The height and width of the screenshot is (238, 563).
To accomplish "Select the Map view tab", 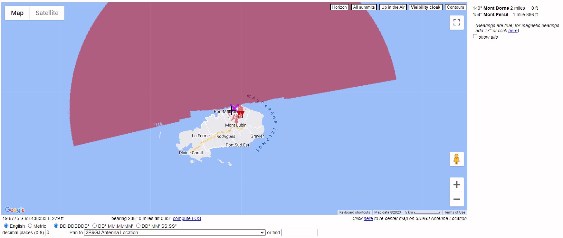I will click(x=17, y=13).
